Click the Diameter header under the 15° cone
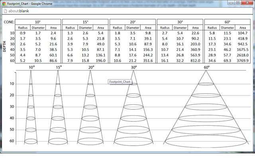Image resolution: width=255 pixels, height=158 pixels. tap(85, 27)
